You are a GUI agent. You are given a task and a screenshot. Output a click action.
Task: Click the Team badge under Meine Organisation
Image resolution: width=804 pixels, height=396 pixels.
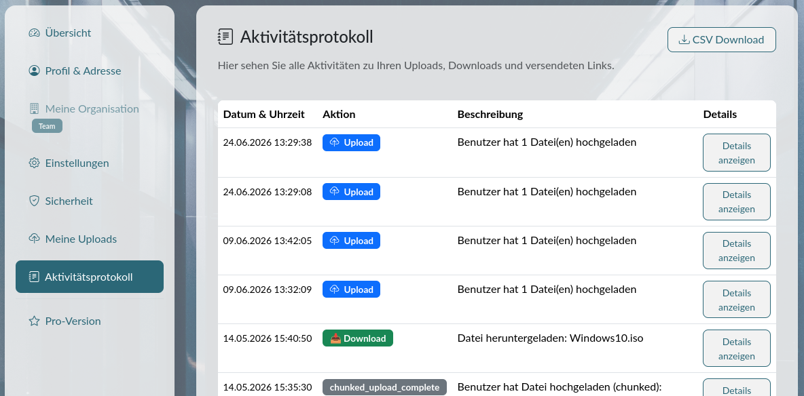point(47,126)
